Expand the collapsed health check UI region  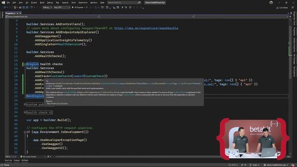pyautogui.click(x=25, y=112)
